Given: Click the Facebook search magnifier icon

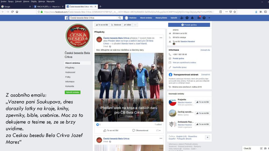Looking at the screenshot, I should (120, 18).
